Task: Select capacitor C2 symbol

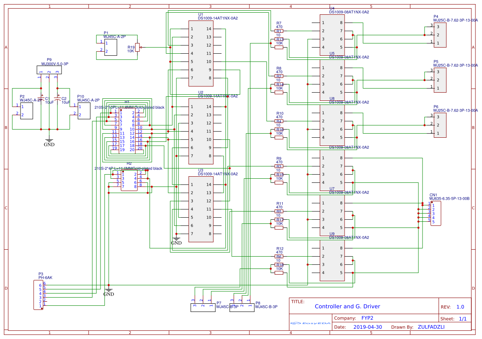Action: [57, 98]
